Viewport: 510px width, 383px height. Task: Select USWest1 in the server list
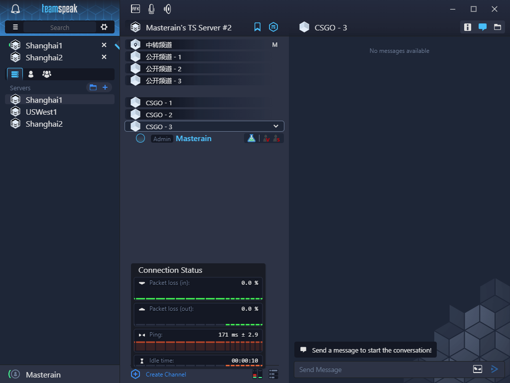click(41, 112)
